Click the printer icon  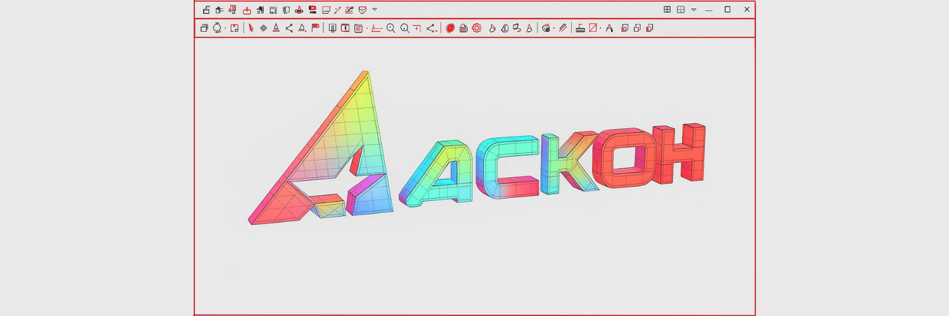tap(463, 28)
